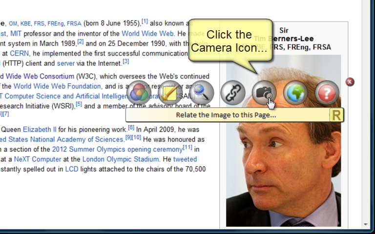The height and width of the screenshot is (234, 375).
Task: Open the World Wide Web link
Action: [148, 34]
